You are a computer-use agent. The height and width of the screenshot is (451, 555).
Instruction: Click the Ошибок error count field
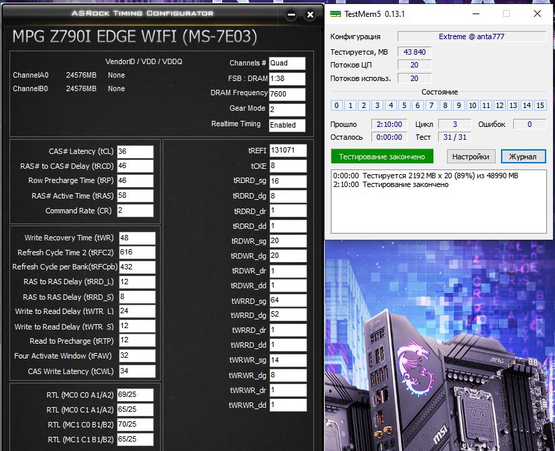click(x=529, y=124)
